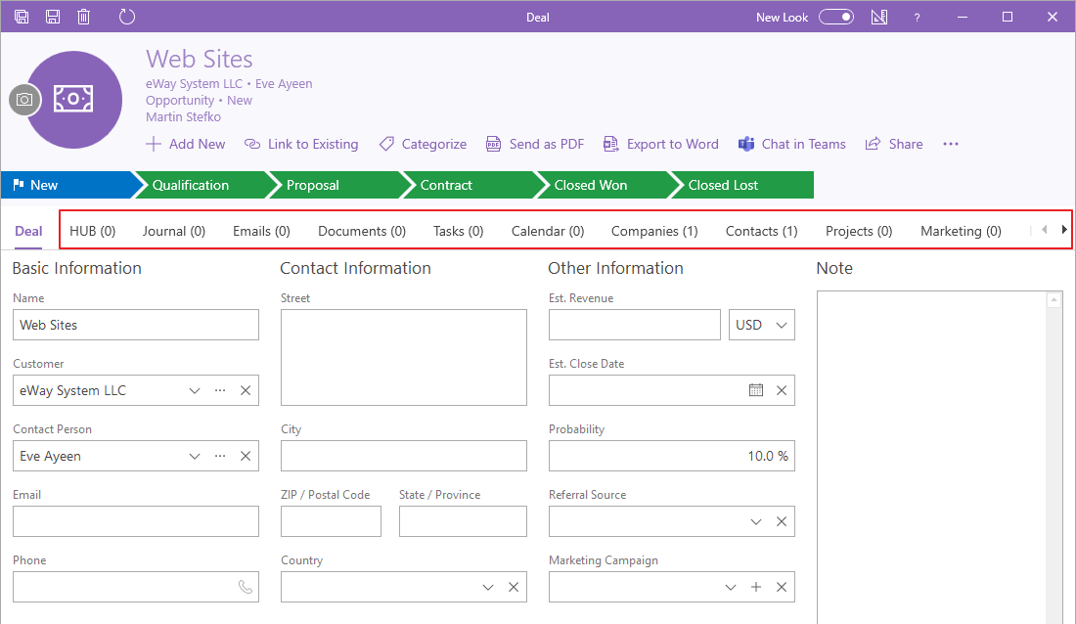The image size is (1076, 624).
Task: Click the City input field
Action: click(403, 456)
